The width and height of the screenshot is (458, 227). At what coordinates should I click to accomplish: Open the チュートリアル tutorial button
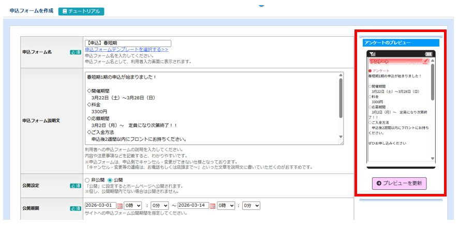(x=81, y=11)
